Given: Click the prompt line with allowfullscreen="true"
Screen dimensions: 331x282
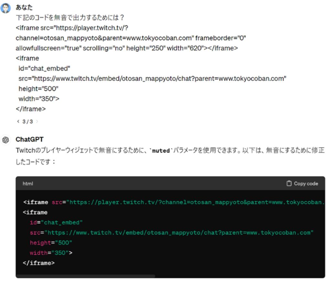Looking at the screenshot, I should pyautogui.click(x=127, y=48).
